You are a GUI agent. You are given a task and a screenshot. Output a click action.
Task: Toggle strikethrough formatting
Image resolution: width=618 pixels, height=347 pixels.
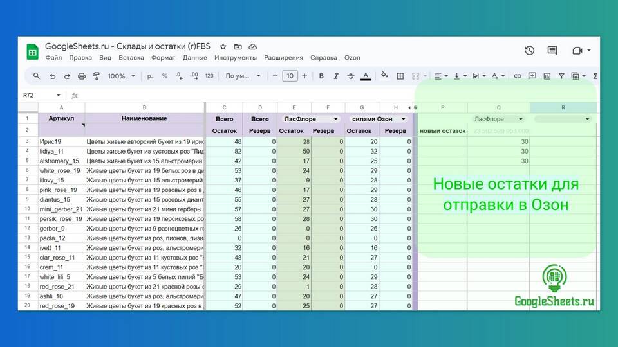350,76
